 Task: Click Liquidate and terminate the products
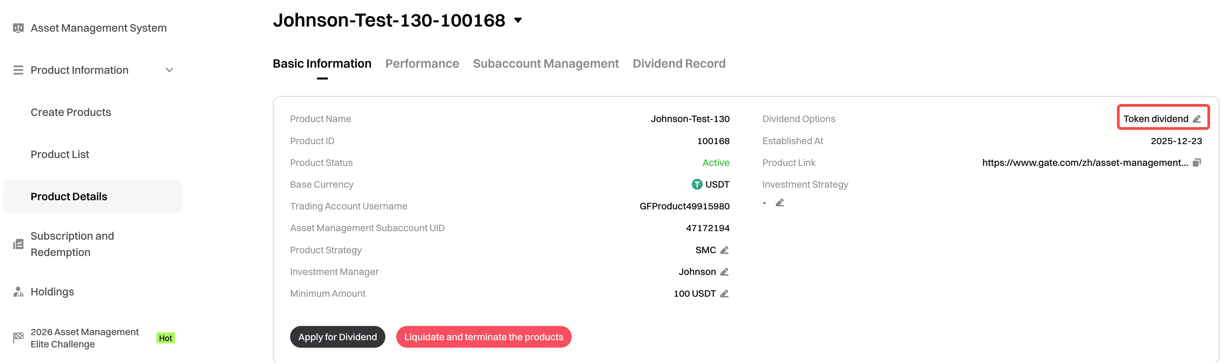click(484, 337)
